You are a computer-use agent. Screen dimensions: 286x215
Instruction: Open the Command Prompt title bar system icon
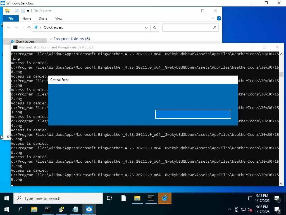click(15, 47)
